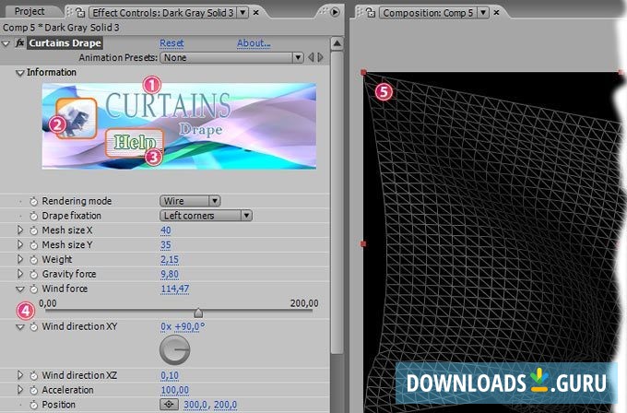Open Drape fixation dropdown
Image resolution: width=627 pixels, height=413 pixels.
pos(206,216)
